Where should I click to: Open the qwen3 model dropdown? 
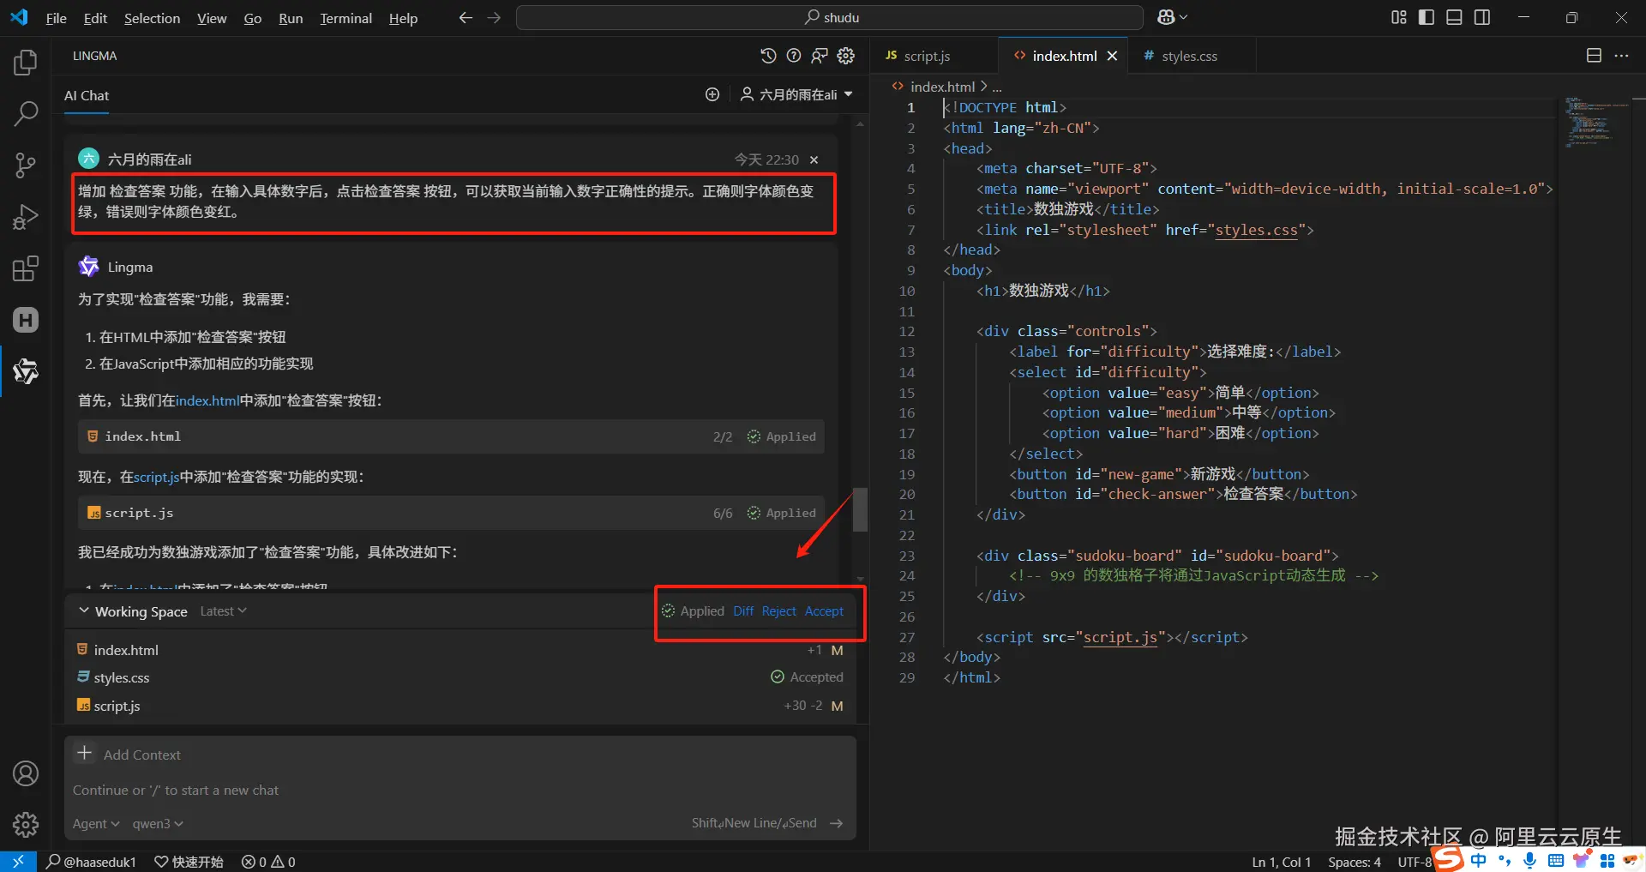point(157,823)
